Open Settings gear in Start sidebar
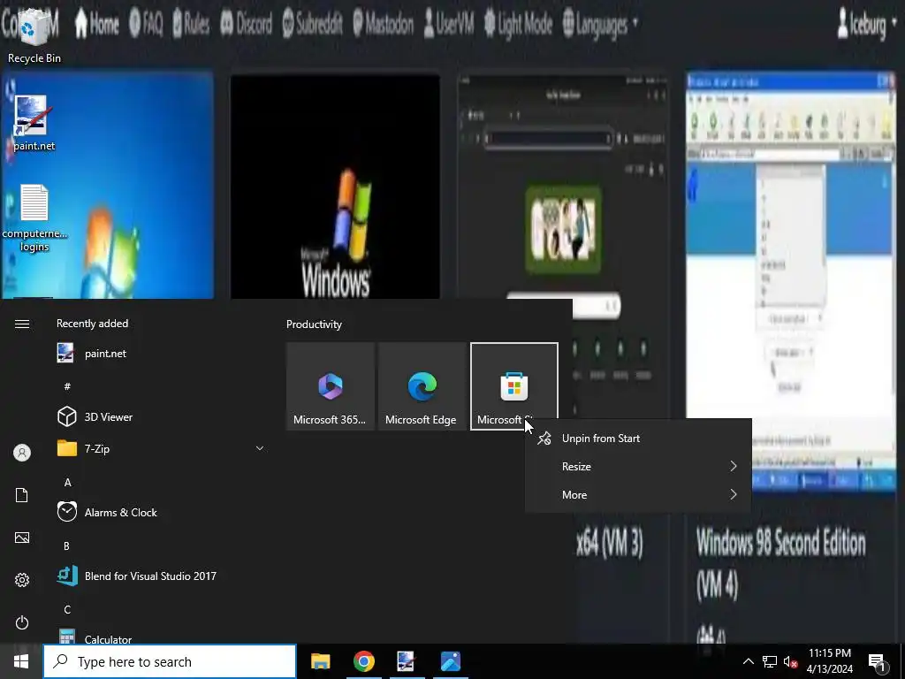The width and height of the screenshot is (905, 679). [x=22, y=580]
